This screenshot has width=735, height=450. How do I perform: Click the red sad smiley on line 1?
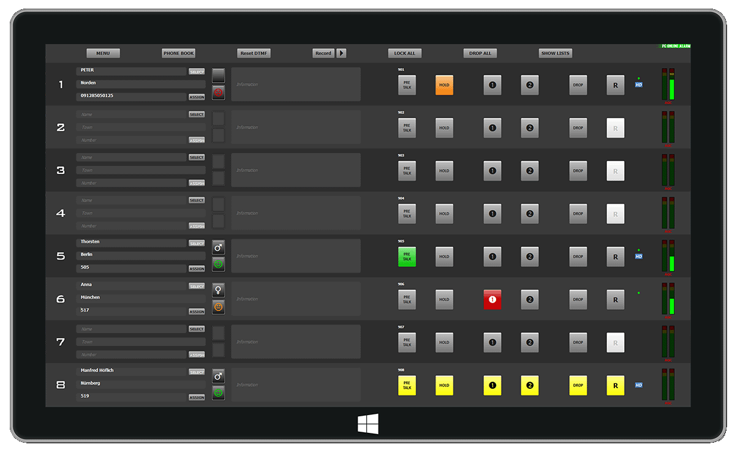click(219, 92)
